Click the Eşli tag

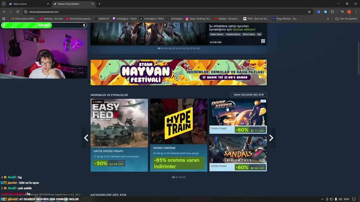[259, 34]
